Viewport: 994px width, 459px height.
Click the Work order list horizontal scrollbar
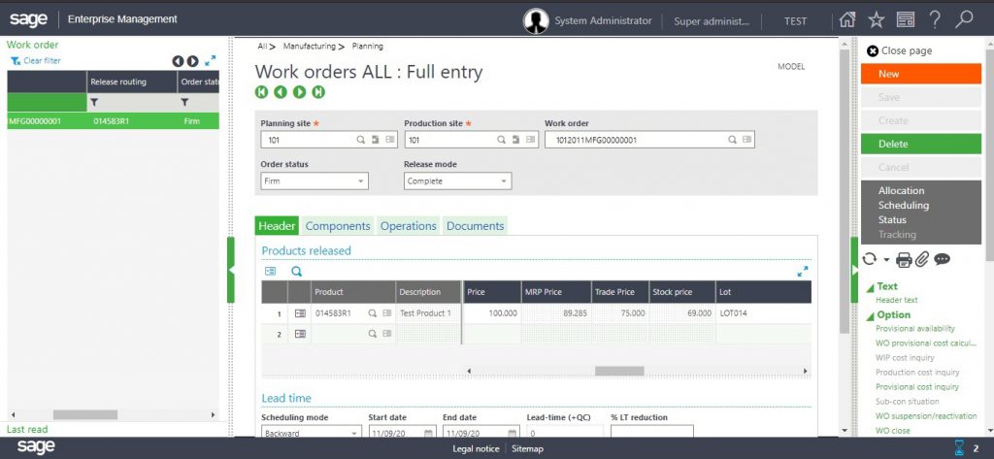[85, 414]
